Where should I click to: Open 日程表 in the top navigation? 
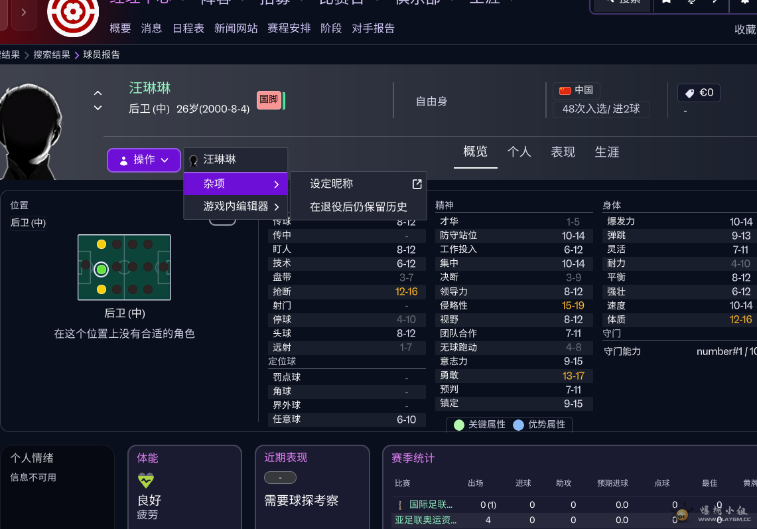188,29
